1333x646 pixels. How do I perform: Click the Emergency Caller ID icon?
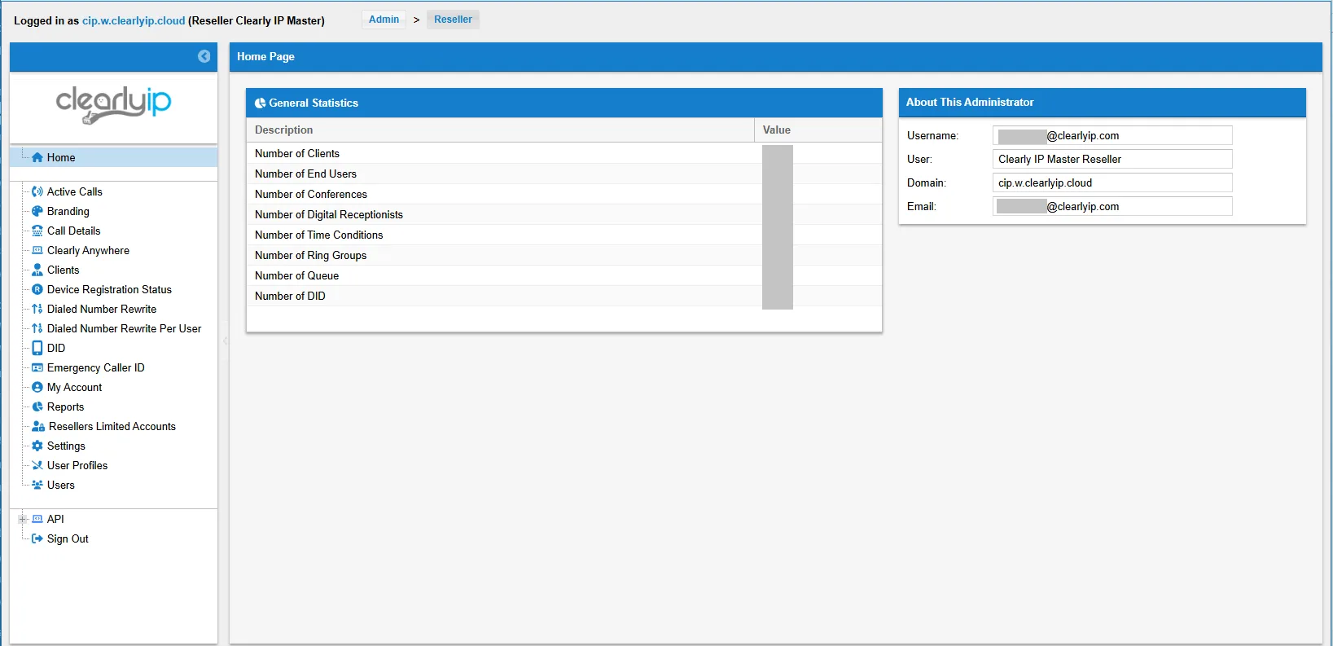[x=37, y=367]
